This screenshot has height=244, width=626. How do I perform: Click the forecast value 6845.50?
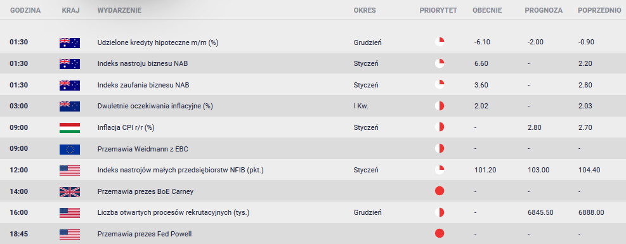pos(540,212)
